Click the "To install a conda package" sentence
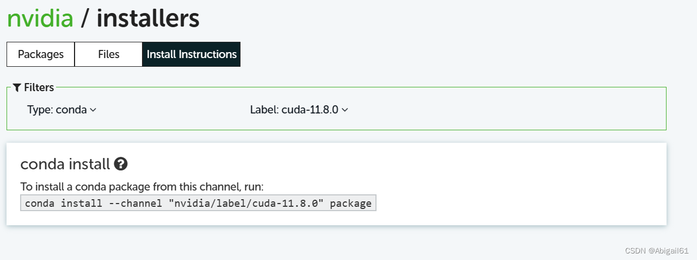The height and width of the screenshot is (260, 697). coord(141,187)
